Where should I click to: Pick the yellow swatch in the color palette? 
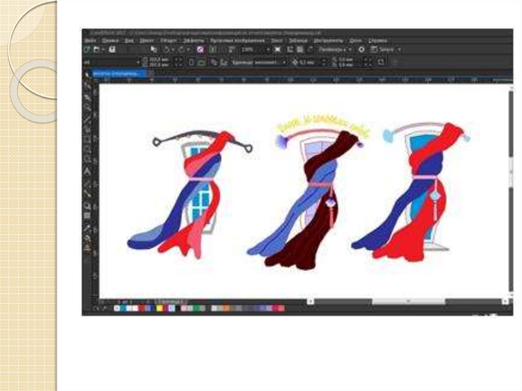pos(159,308)
